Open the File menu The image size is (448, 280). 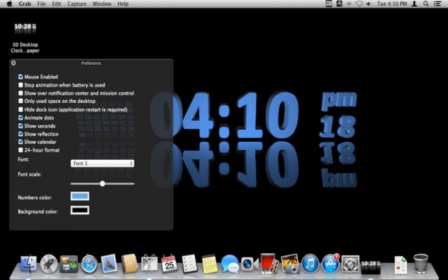pyautogui.click(x=41, y=4)
